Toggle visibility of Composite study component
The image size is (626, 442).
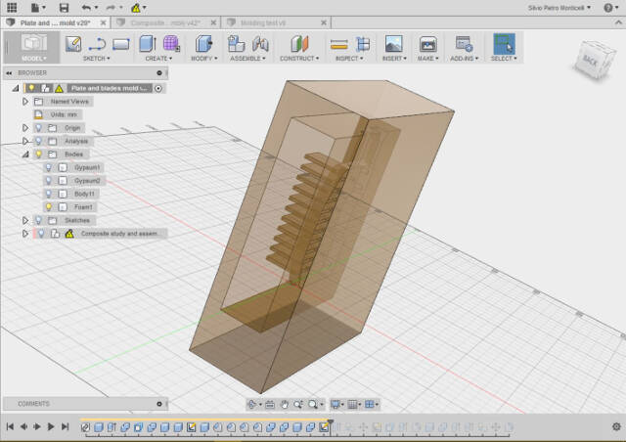pyautogui.click(x=41, y=234)
